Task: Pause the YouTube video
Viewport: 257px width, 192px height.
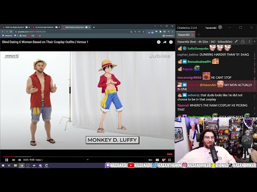Action: 7,160
